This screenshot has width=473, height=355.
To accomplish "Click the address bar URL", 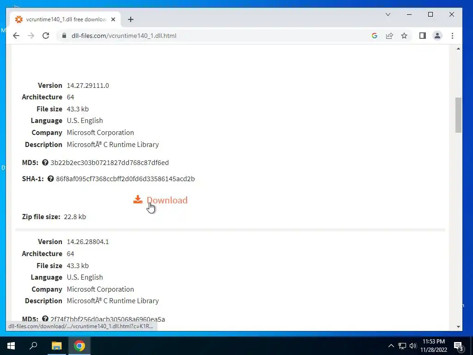I will click(124, 36).
